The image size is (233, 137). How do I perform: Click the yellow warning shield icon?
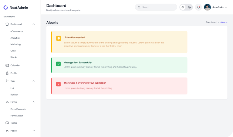point(59,38)
